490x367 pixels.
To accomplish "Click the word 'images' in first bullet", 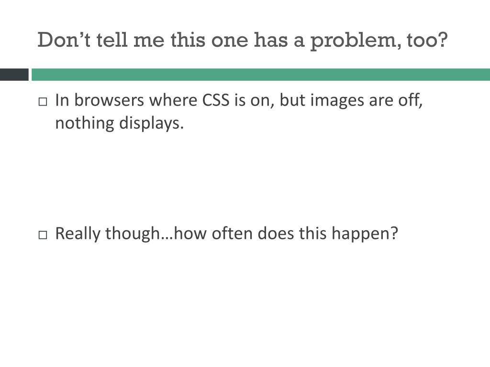I will pos(337,101).
